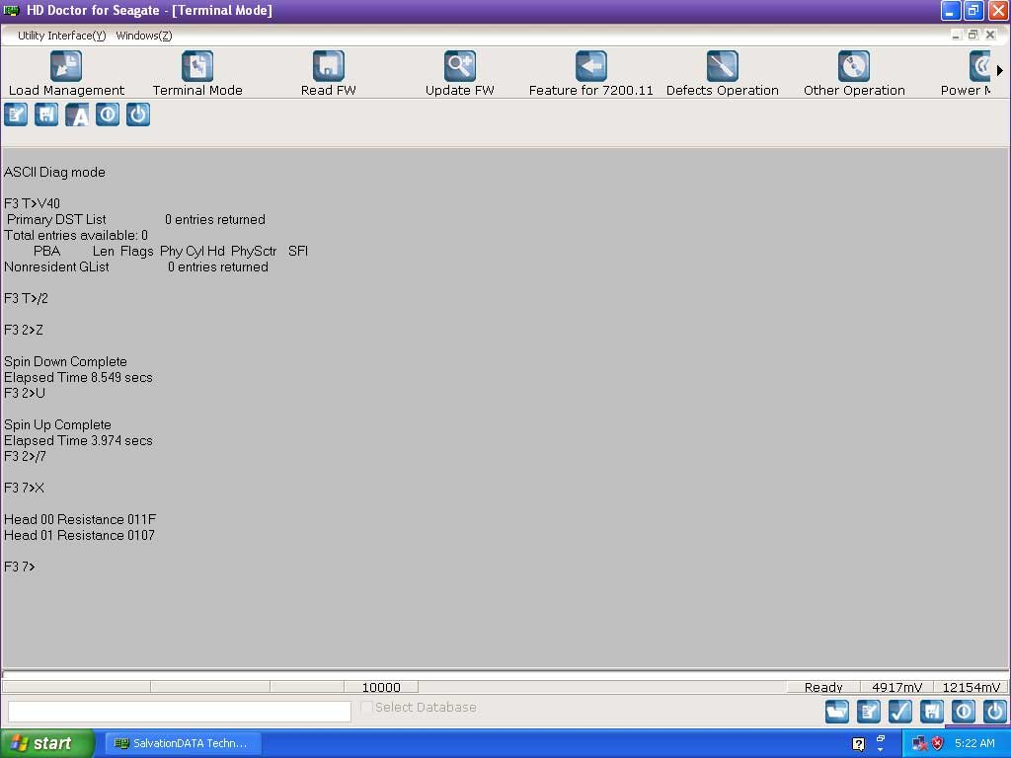The height and width of the screenshot is (758, 1011).
Task: Click the red security shield tray icon
Action: pyautogui.click(x=938, y=744)
